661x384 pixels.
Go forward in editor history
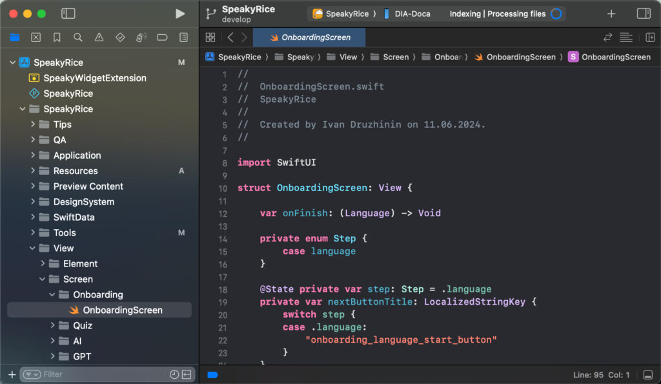click(244, 37)
